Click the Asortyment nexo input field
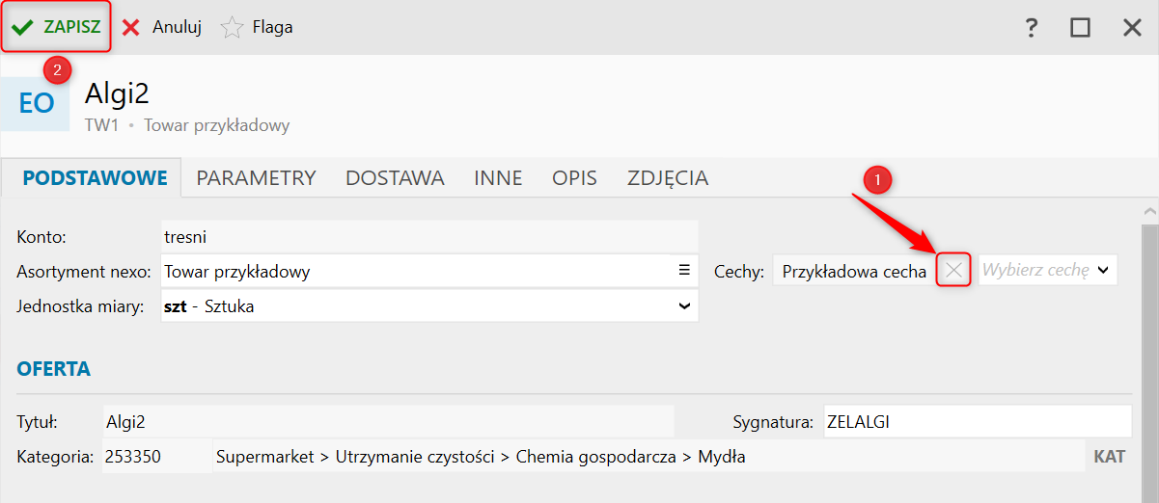The image size is (1159, 503). (415, 271)
